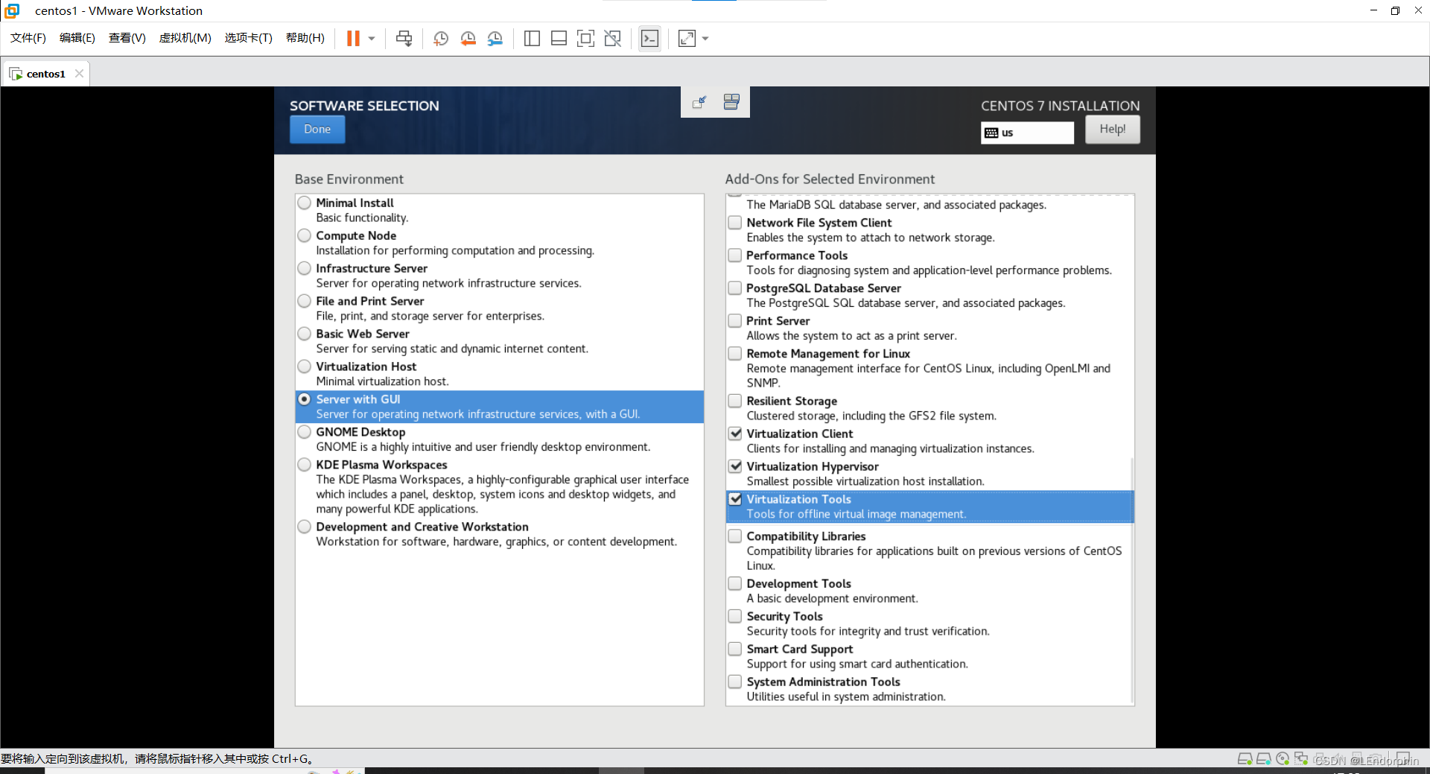Check Remote Management for Linux checkbox
The height and width of the screenshot is (774, 1430).
click(x=735, y=353)
